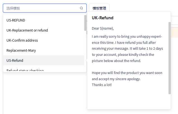Screen dimensions: 178x114
Task: Click the template list scrollbar thumb
Action: tap(85, 23)
